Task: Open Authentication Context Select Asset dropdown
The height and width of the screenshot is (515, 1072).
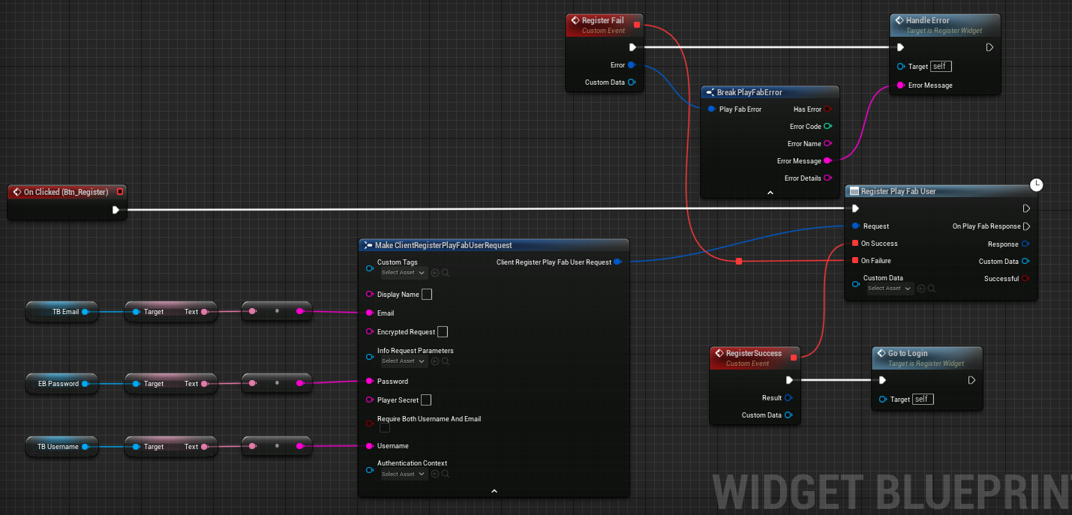Action: pos(404,475)
